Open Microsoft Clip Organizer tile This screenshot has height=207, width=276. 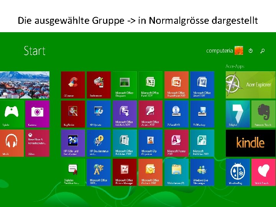[151, 143]
